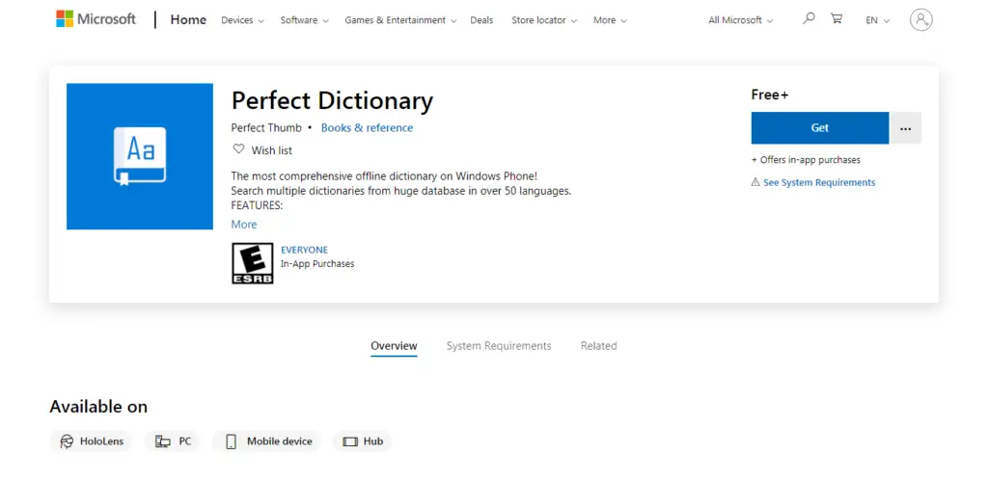Click More to expand the description
Viewport: 988px width, 482px height.
(244, 224)
